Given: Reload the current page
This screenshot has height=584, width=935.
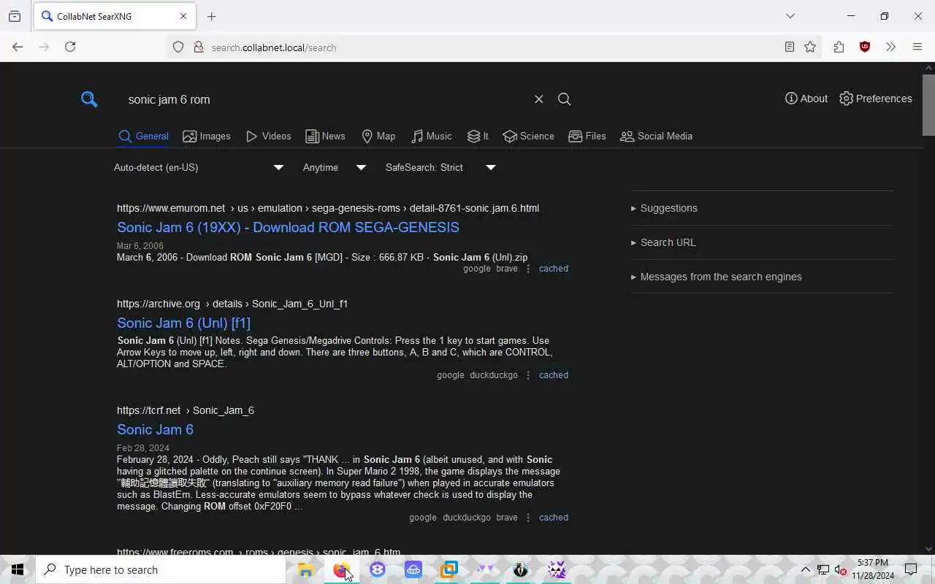Looking at the screenshot, I should 70,47.
